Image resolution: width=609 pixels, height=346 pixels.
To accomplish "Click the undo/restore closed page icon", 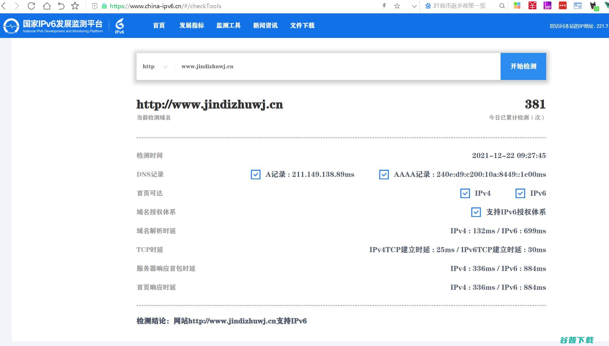I will 61,6.
